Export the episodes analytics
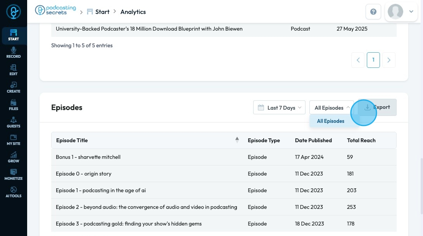 377,107
